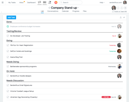Complete the Battlesnake sponsorship programs task
This screenshot has width=129, height=102.
point(8,66)
